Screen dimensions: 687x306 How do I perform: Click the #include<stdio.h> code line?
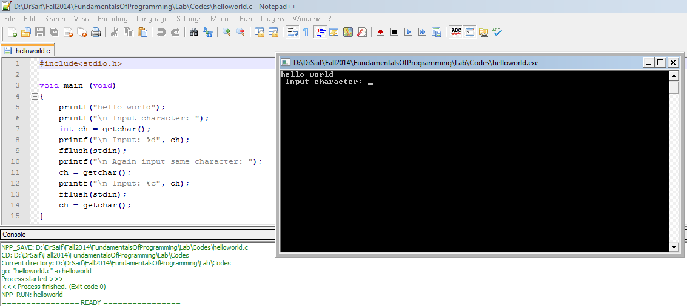[x=81, y=64]
